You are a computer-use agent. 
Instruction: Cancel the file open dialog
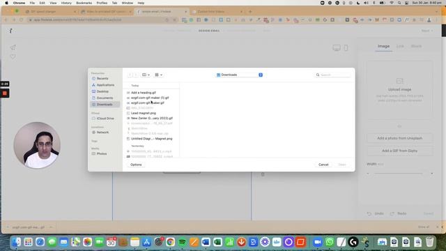[x=323, y=165]
